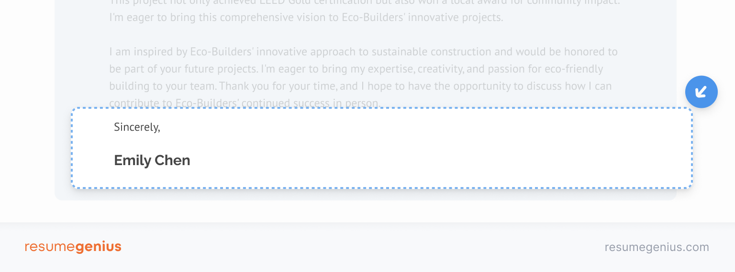
Task: Click the line mentioning LEED Gold certification
Action: [365, 2]
